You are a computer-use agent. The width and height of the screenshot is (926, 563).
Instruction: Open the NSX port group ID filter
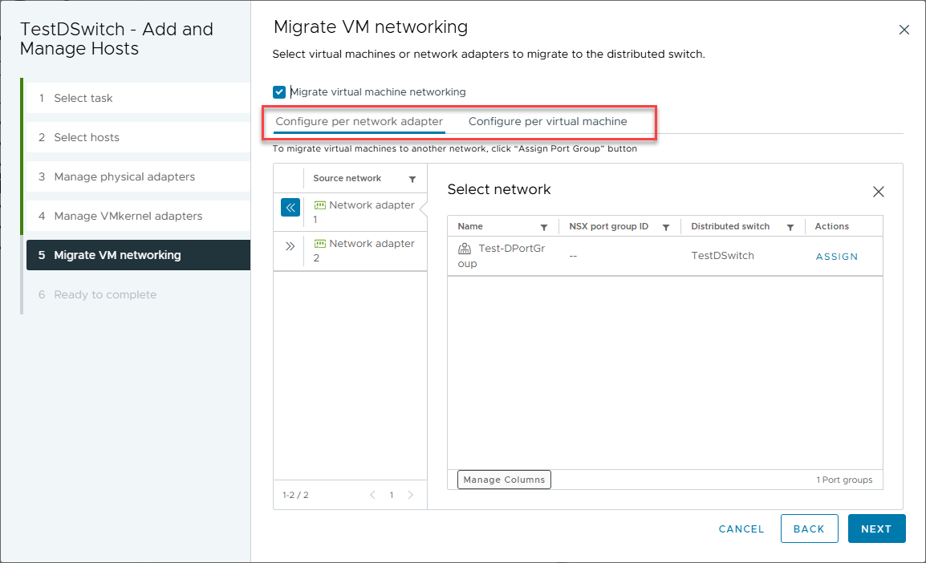(x=666, y=227)
